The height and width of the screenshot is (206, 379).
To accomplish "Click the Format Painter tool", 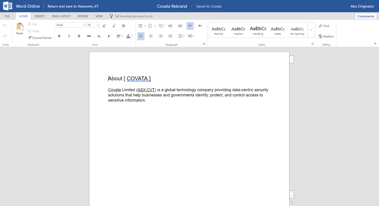I will 40,38.
